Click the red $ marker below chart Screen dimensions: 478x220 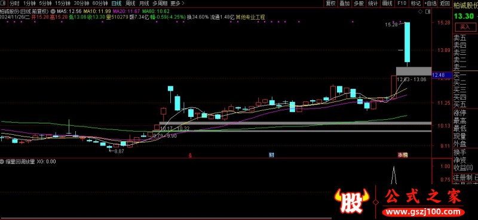point(190,155)
